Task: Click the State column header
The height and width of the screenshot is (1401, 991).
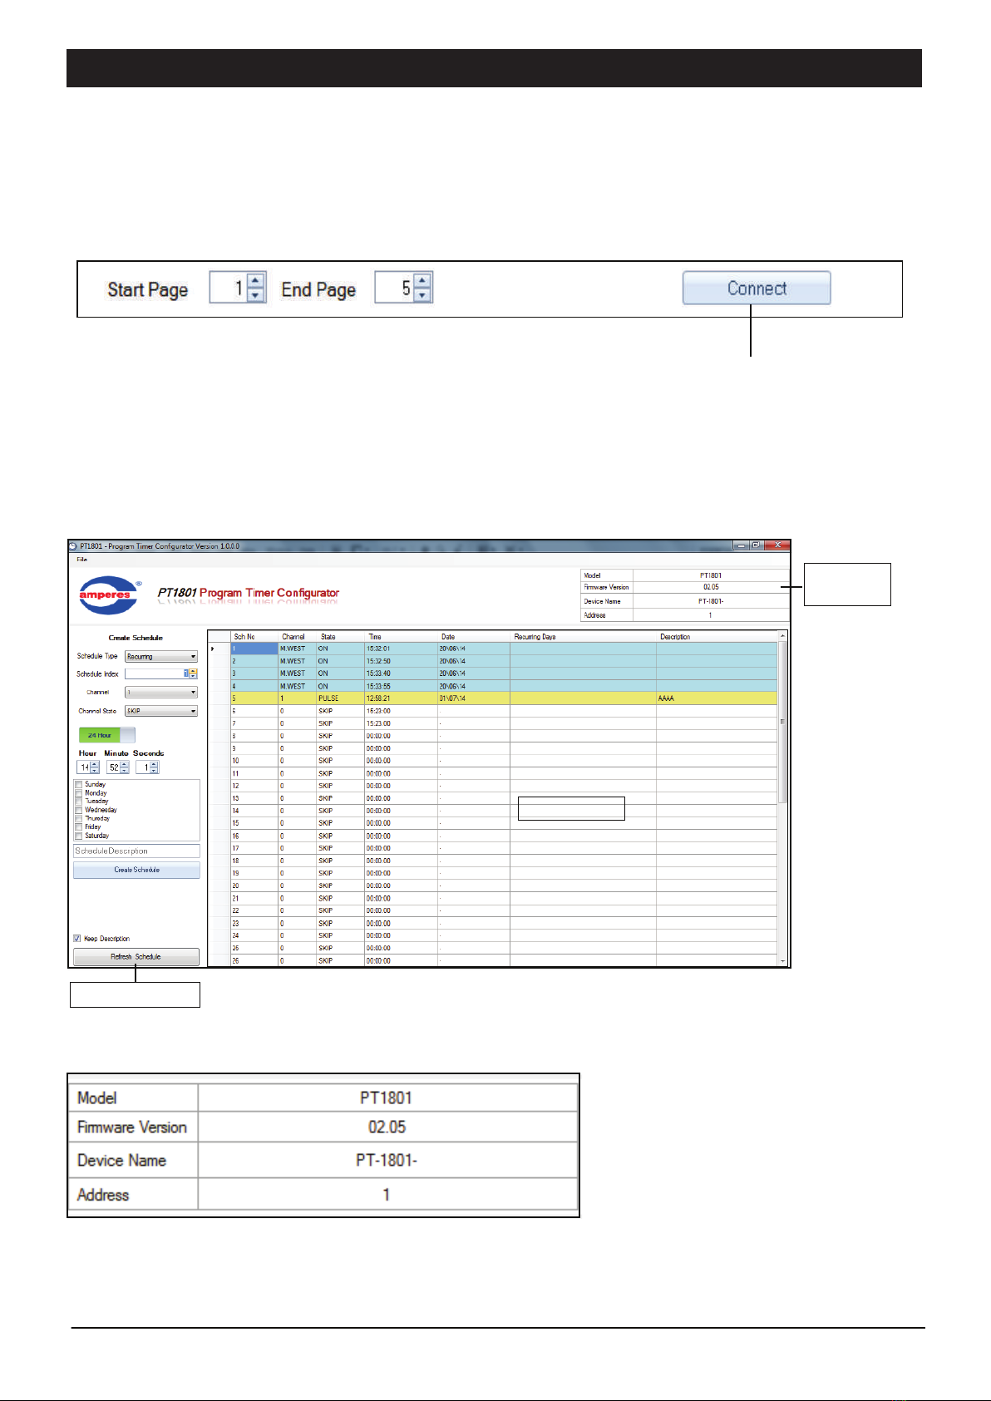Action: tap(340, 637)
